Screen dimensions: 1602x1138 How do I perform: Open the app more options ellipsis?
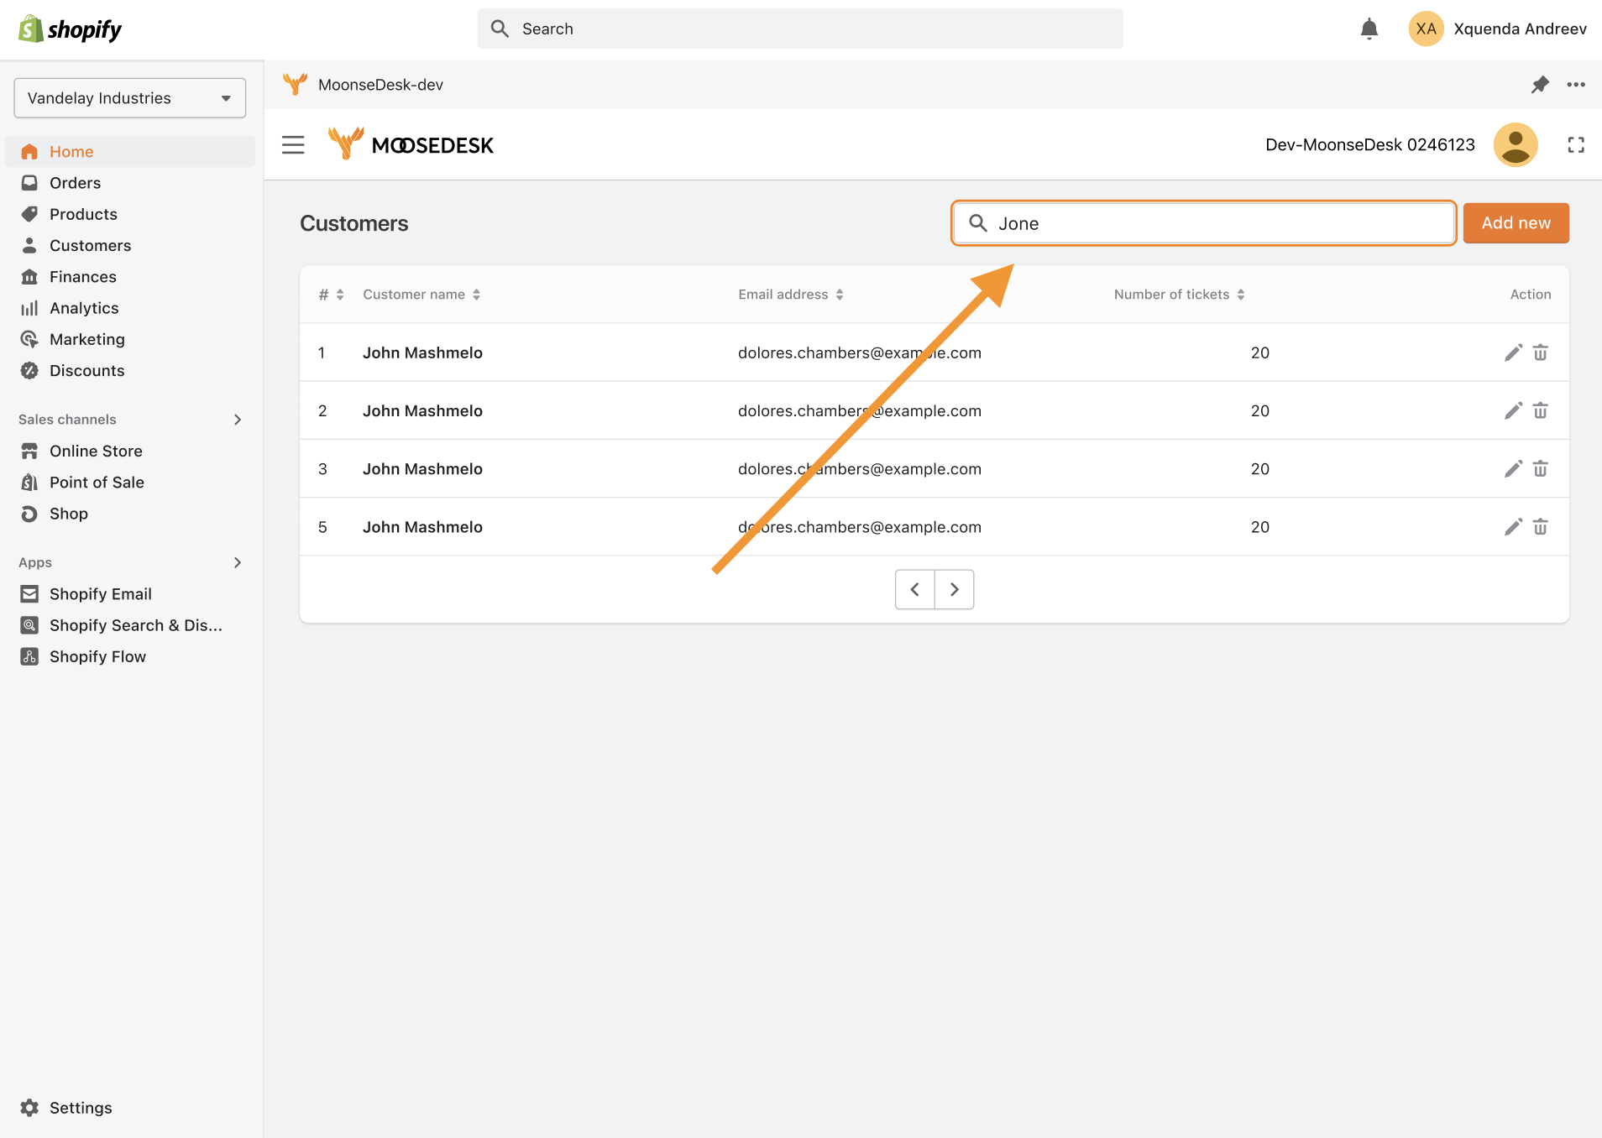(x=1576, y=85)
